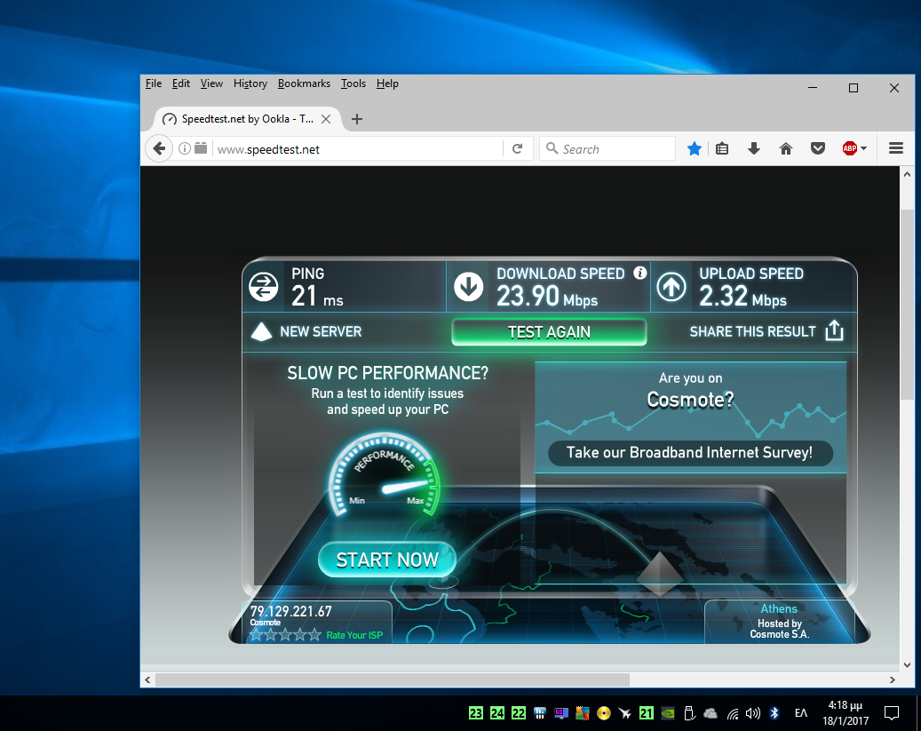Click the Adblock Plus ABP icon
The image size is (921, 731).
[x=850, y=148]
